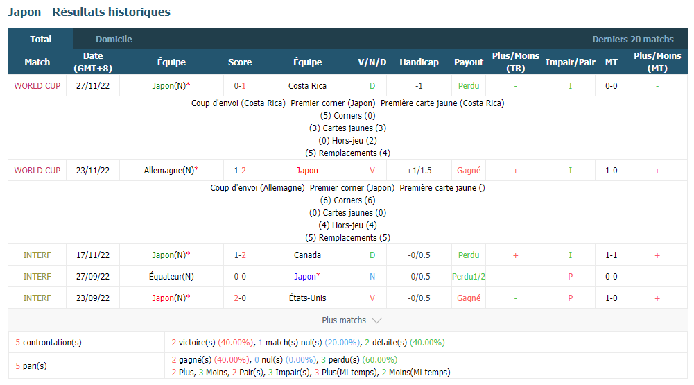The width and height of the screenshot is (694, 385).
Task: Click the Plus/Moins (MT) column header
Action: tap(657, 62)
